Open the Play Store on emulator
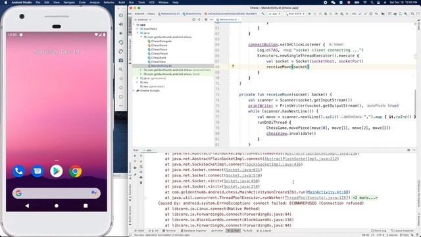This screenshot has height=237, width=421. tap(57, 171)
